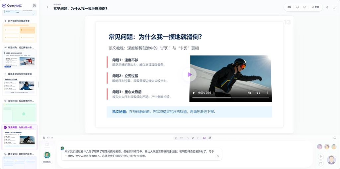Play the snowboarding video using the purple button
Screen dimensions: 340x169
(189, 75)
